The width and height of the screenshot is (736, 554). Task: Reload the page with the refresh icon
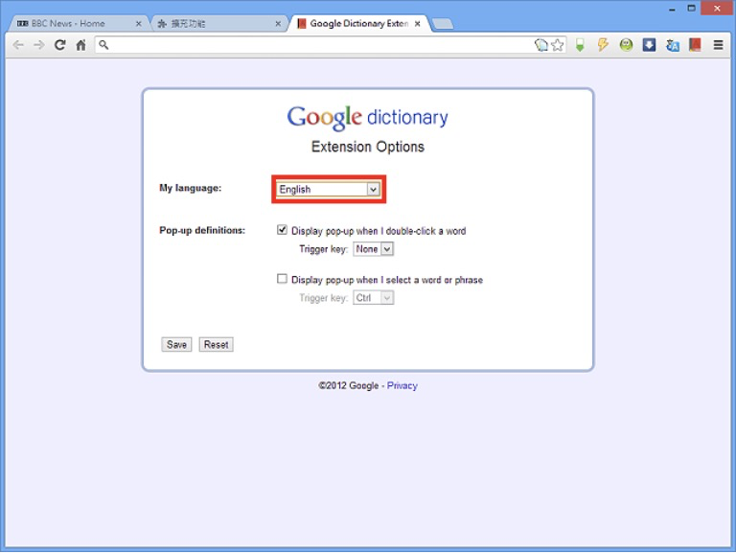click(x=59, y=45)
